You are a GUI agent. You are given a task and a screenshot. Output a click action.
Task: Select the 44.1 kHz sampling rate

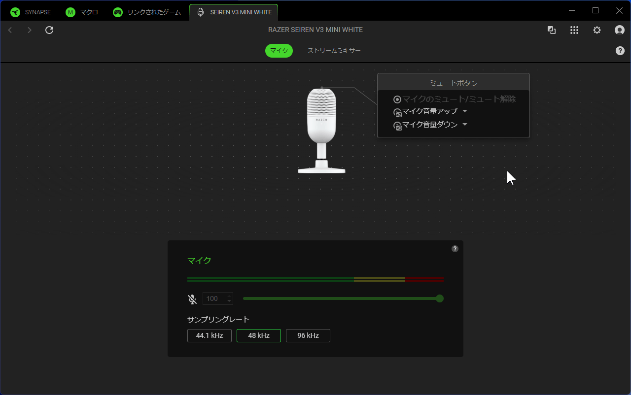210,335
